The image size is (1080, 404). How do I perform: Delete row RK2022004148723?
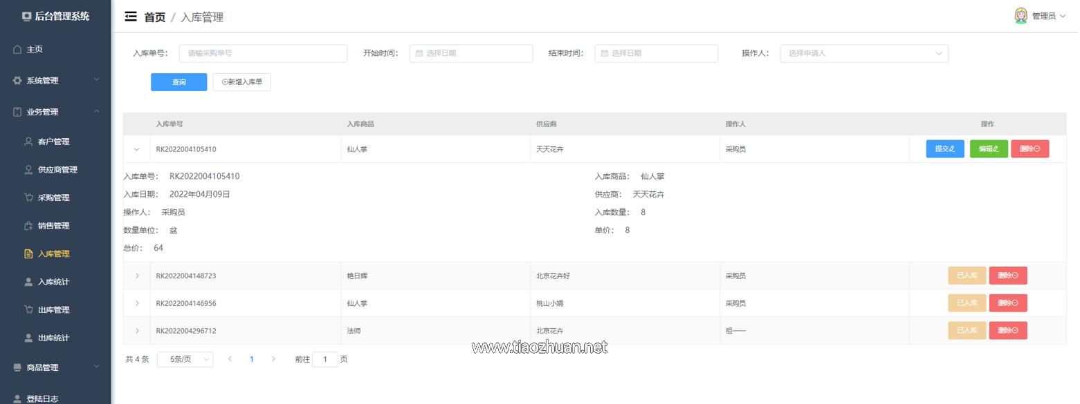pyautogui.click(x=1008, y=276)
